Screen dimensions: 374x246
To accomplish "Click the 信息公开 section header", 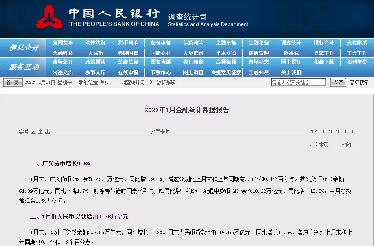I will point(24,48).
